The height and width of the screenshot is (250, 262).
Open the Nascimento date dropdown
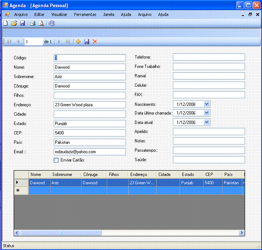tap(207, 104)
